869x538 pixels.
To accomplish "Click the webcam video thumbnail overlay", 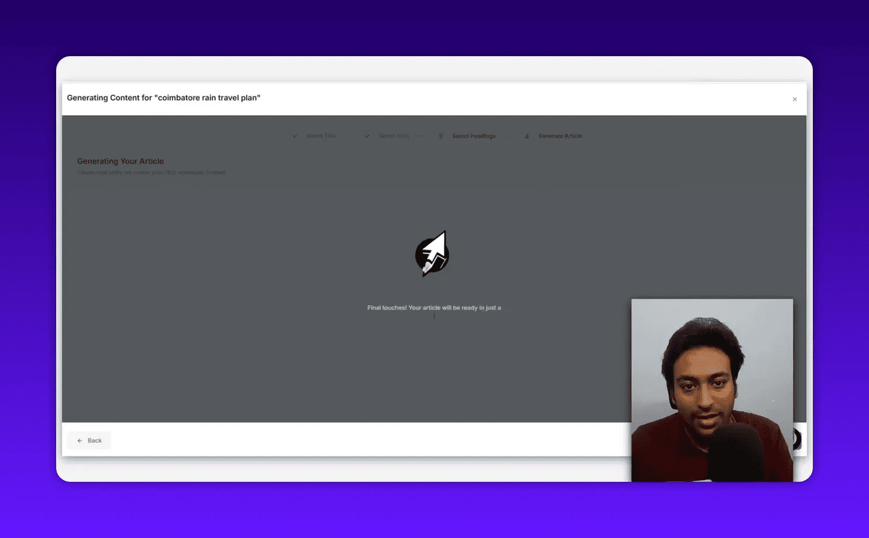I will click(712, 389).
